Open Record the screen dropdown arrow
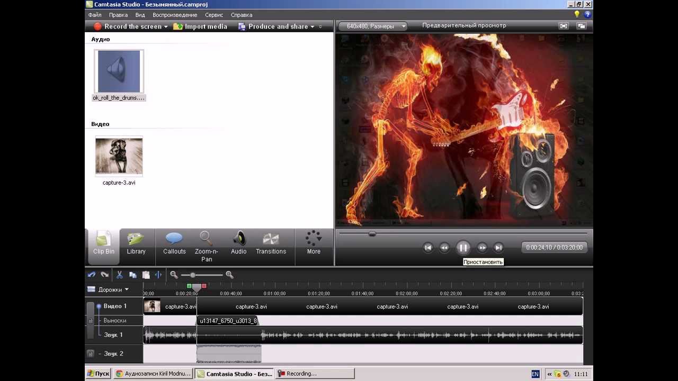 click(166, 26)
